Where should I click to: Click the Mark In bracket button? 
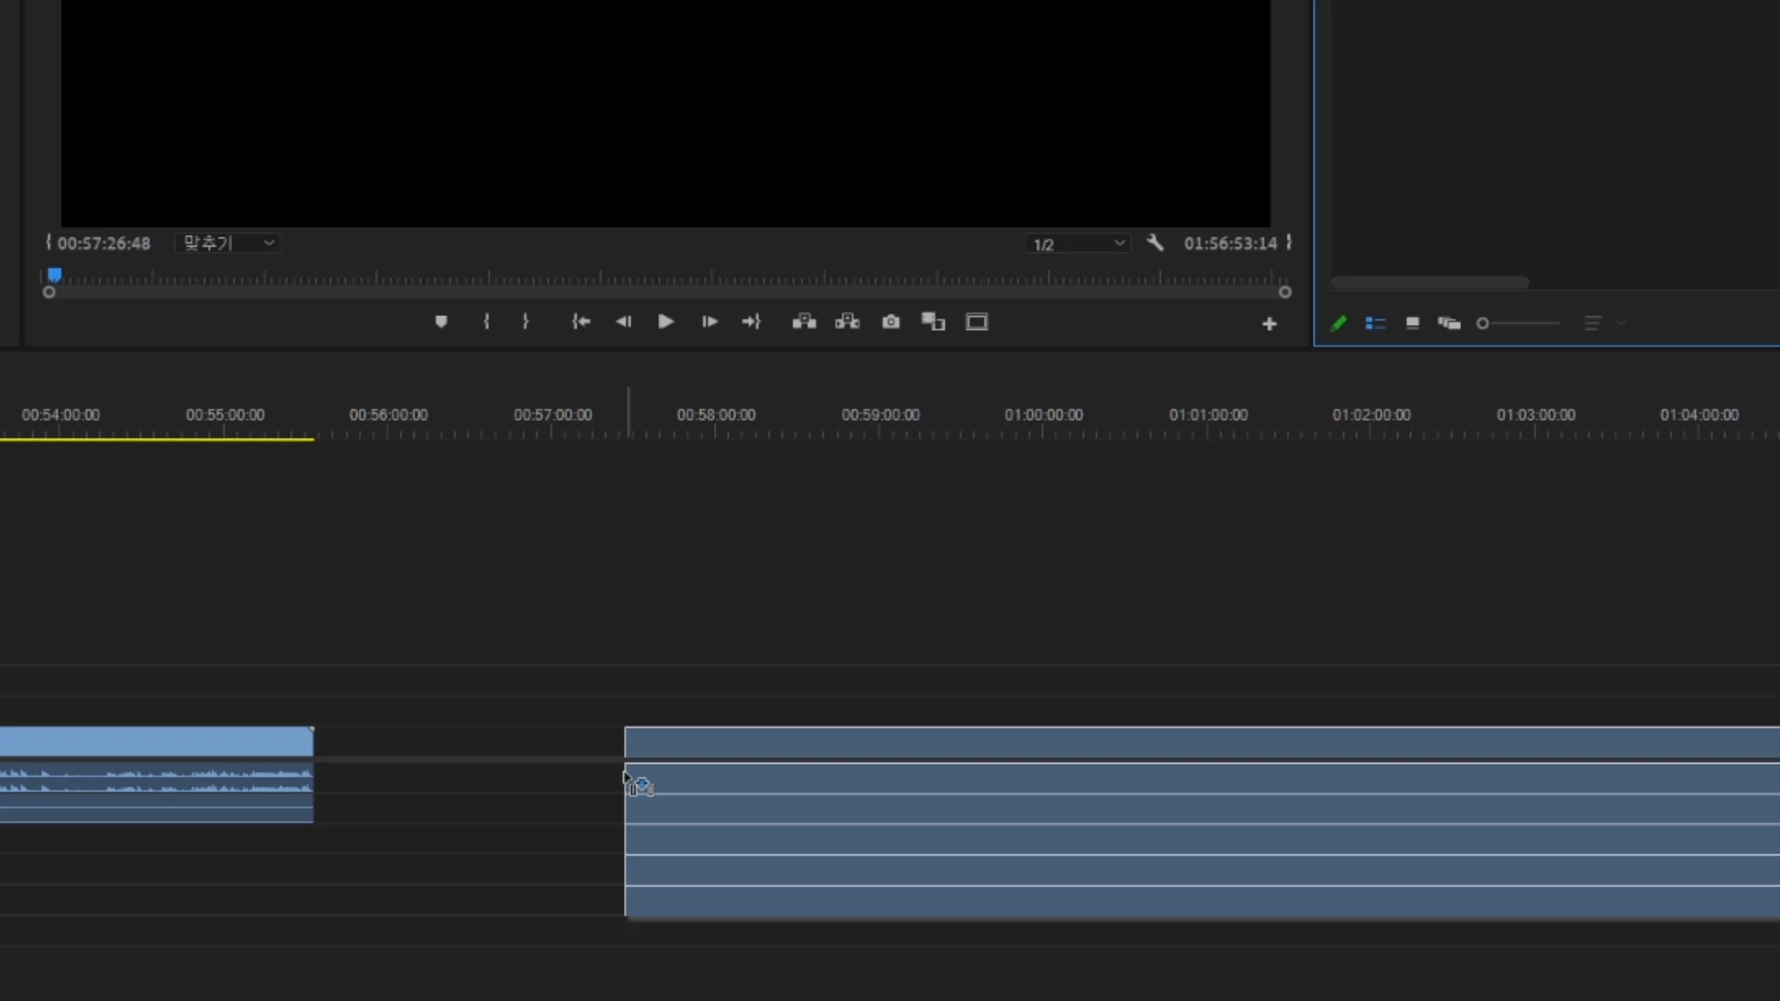[486, 322]
